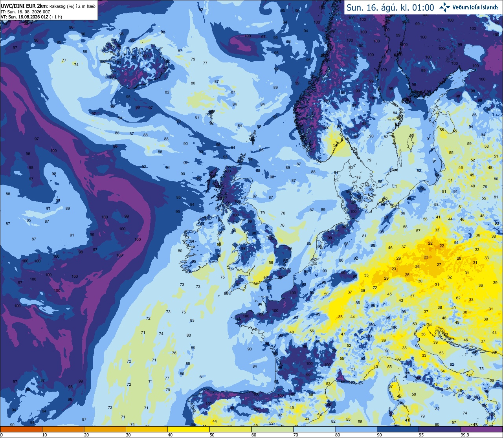503x438 pixels.
Task: Select the 70–80 % light blue legend swatch
Action: (x=314, y=429)
